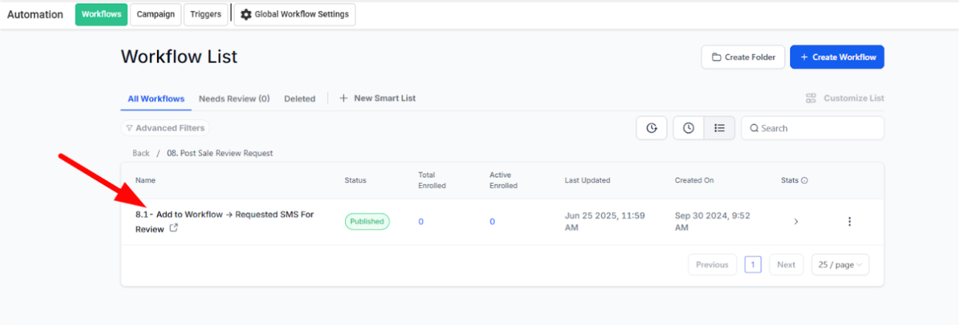962x325 pixels.
Task: Select page 1 in pagination
Action: tap(753, 265)
